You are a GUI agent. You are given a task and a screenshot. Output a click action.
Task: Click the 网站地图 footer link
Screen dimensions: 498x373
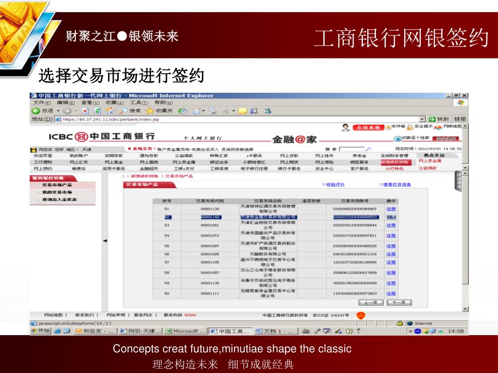tap(53, 315)
